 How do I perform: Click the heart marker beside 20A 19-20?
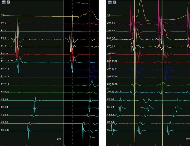120,91
